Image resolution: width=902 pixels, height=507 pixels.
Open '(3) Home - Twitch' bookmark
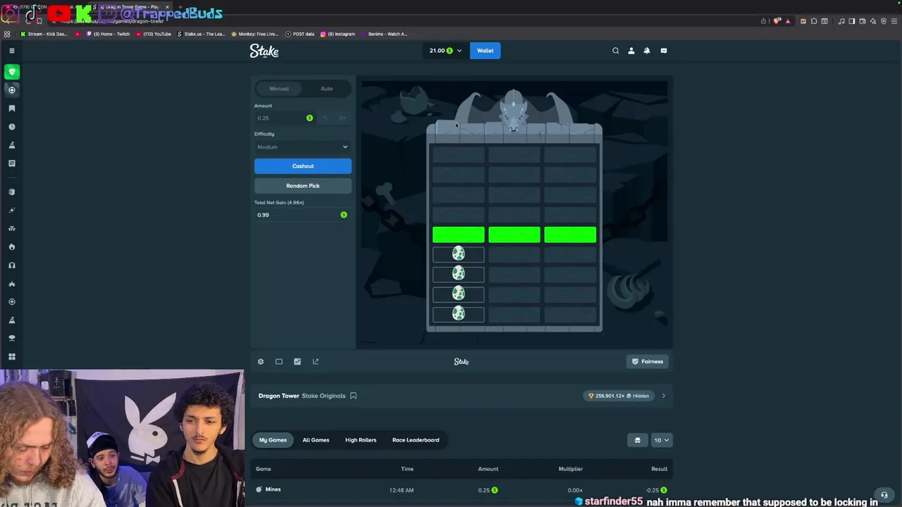click(108, 34)
